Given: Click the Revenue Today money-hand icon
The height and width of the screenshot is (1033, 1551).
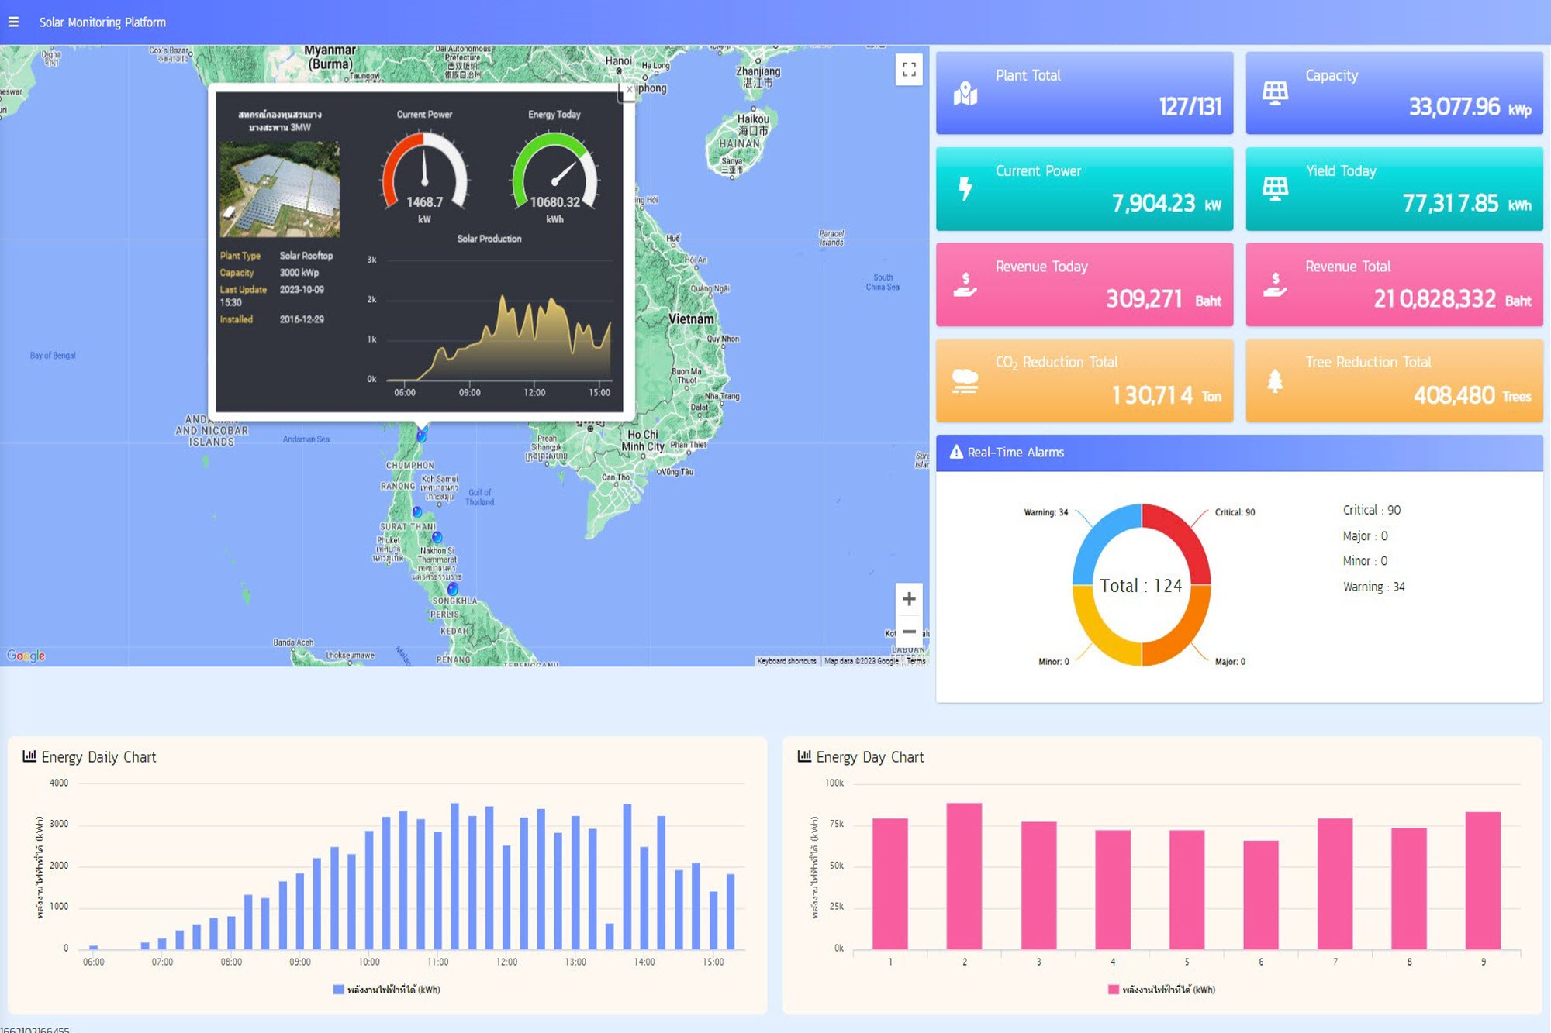Looking at the screenshot, I should [965, 284].
